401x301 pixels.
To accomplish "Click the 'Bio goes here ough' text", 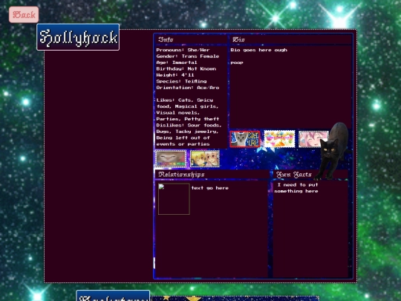I will pos(259,50).
